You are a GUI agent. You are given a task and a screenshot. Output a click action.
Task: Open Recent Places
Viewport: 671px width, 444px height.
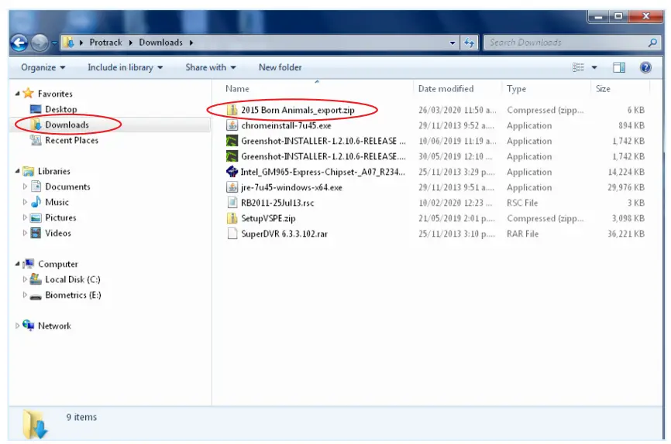tap(71, 140)
